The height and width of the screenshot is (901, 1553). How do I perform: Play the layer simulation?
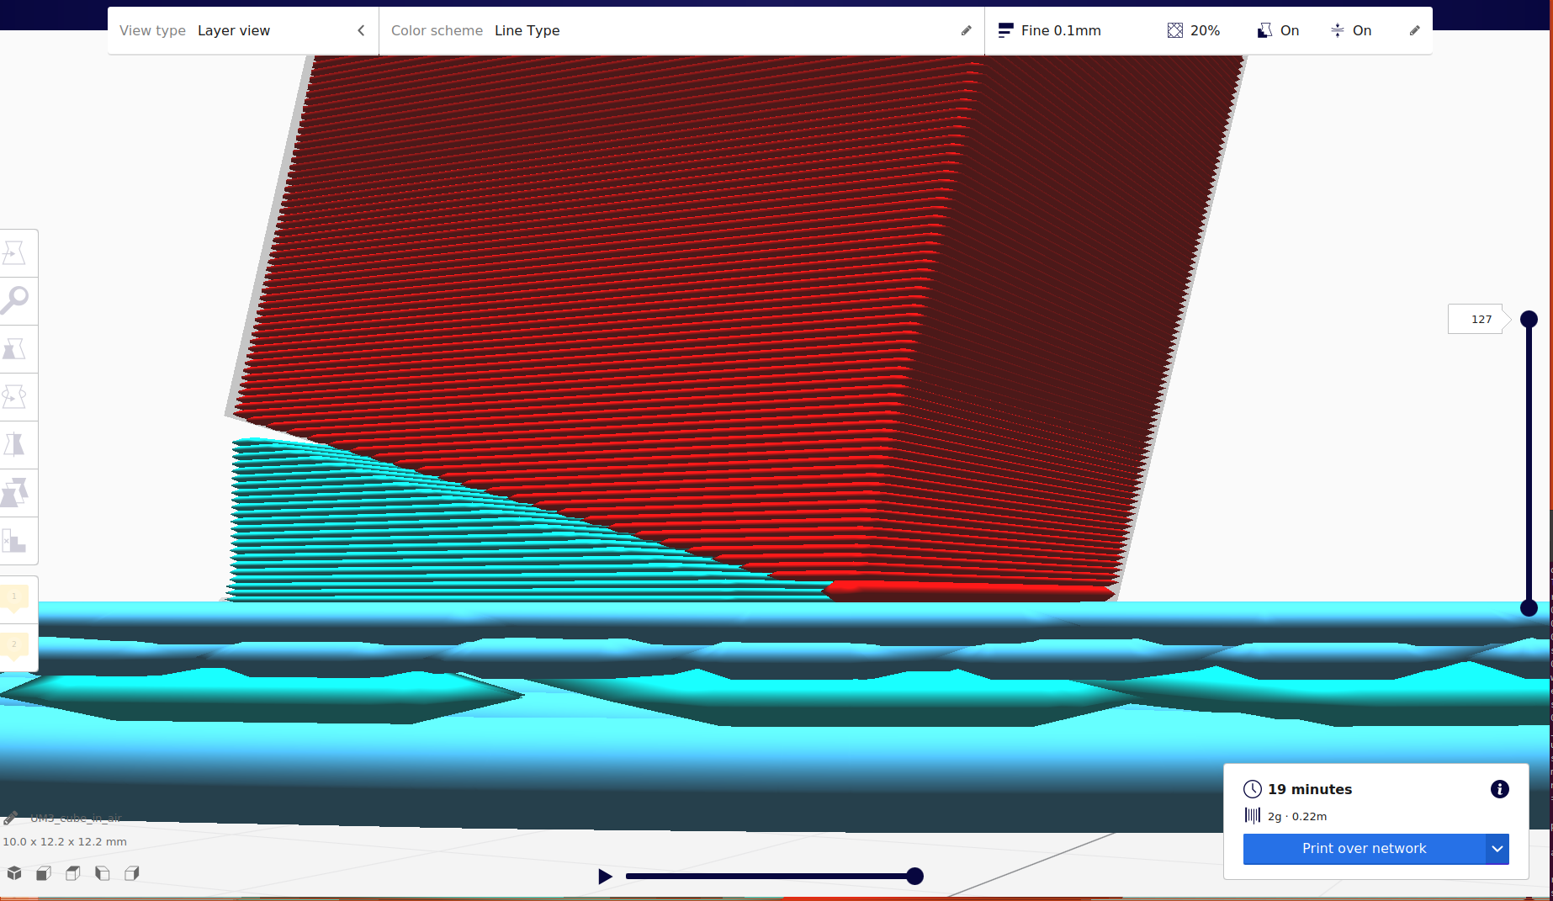[x=604, y=877]
